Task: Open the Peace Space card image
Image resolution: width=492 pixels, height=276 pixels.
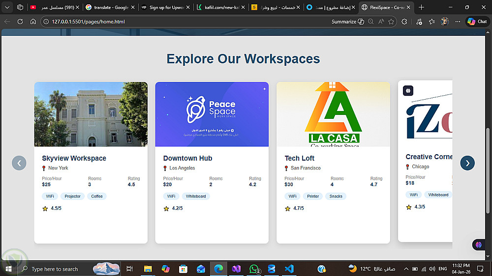Action: 212,114
